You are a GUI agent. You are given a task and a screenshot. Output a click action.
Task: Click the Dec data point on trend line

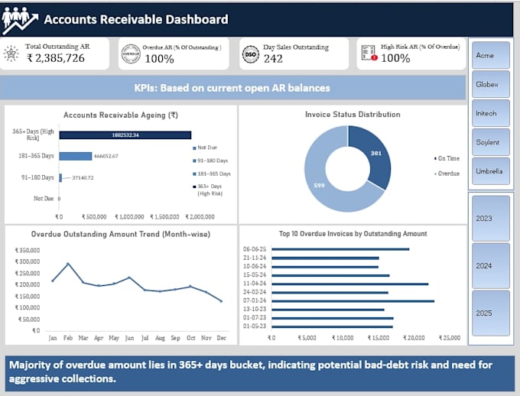(x=221, y=301)
